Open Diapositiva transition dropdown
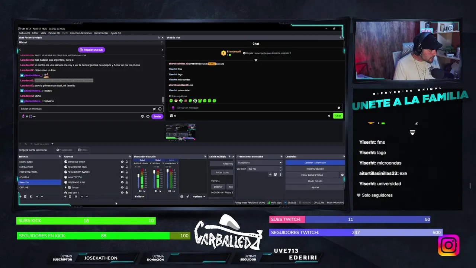This screenshot has height=268, width=476. tap(260, 163)
